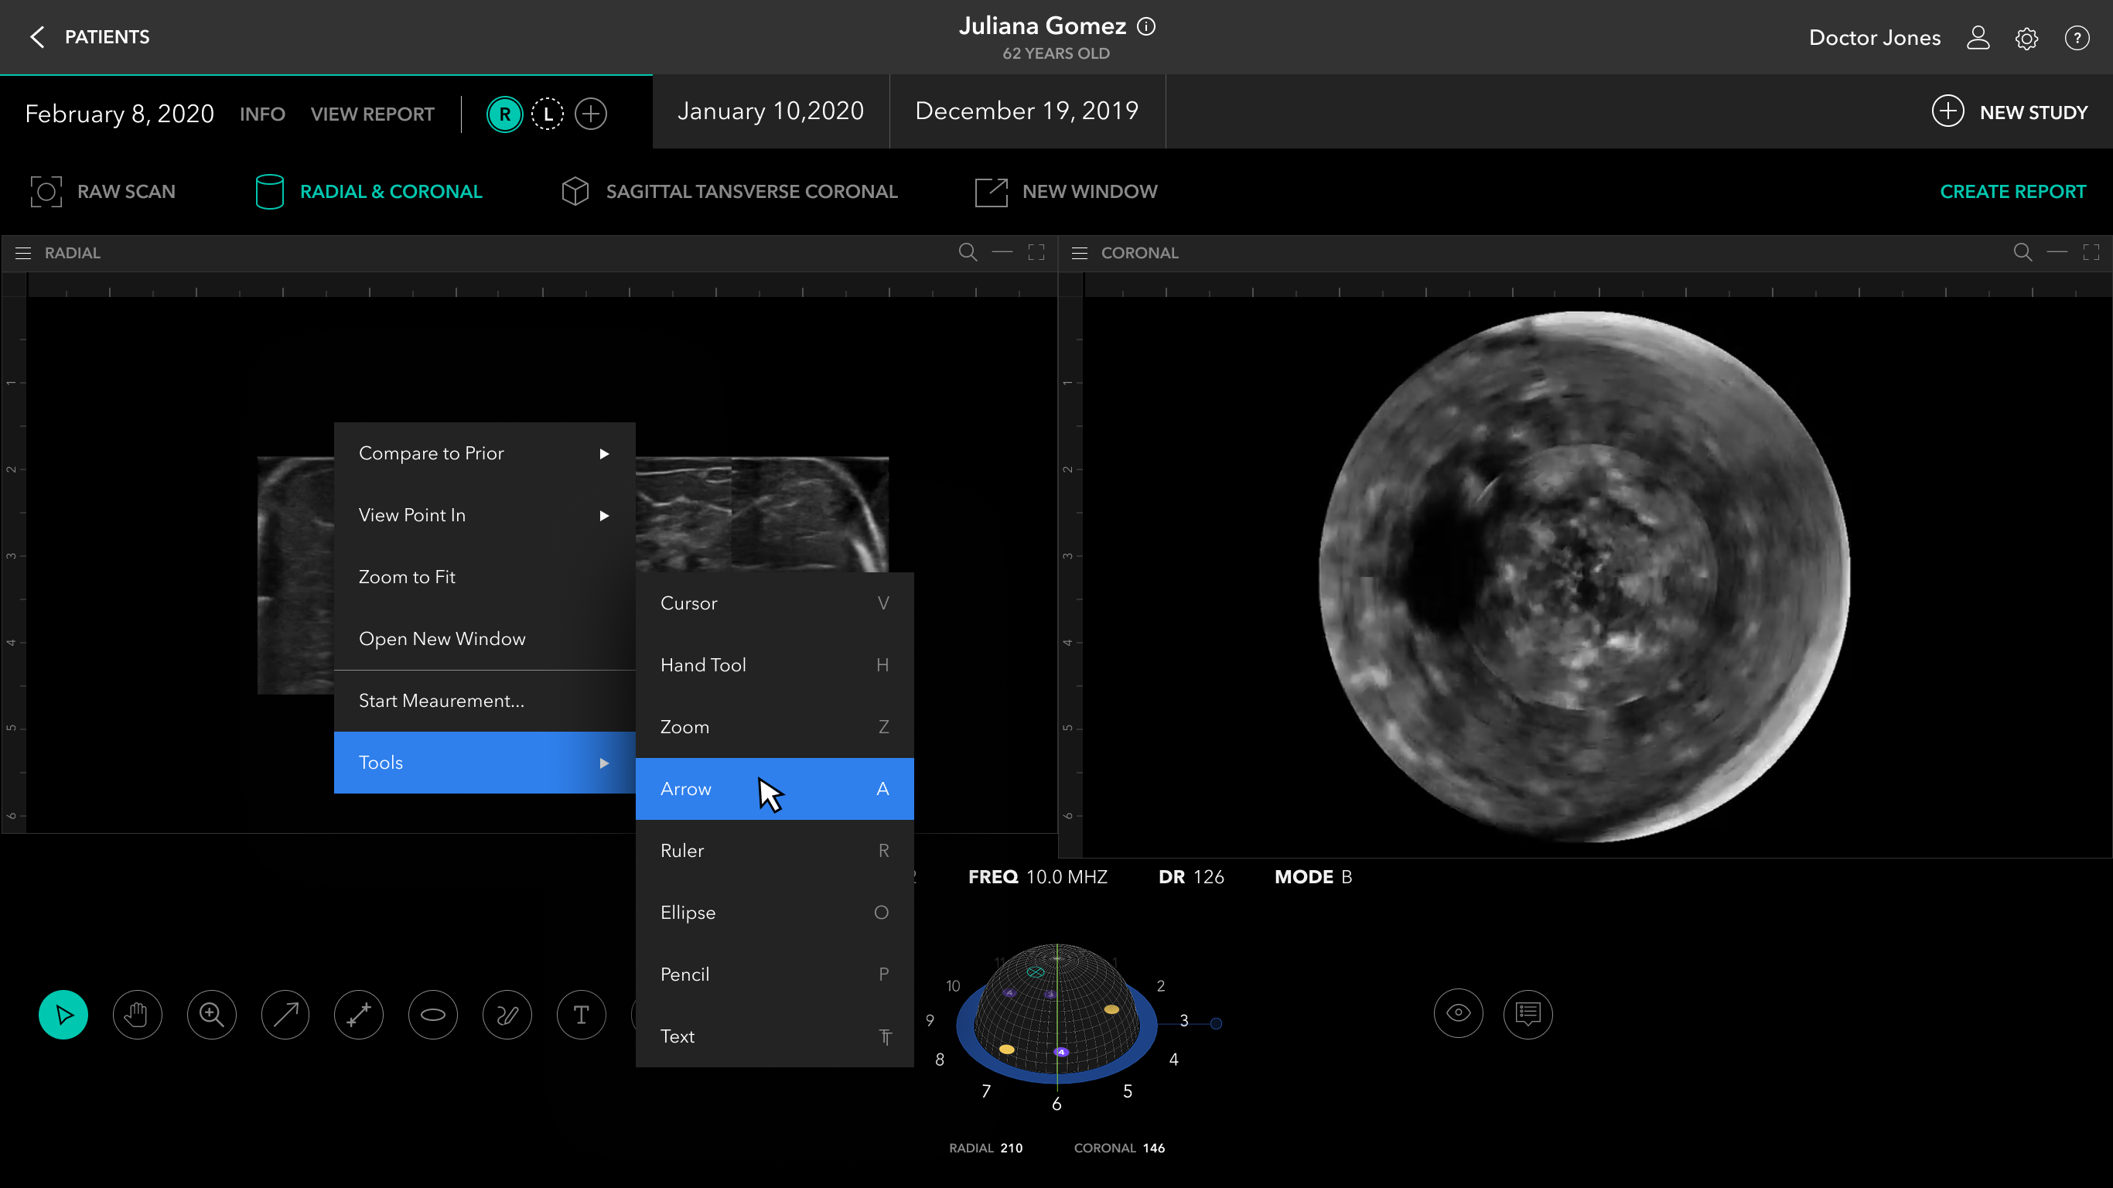This screenshot has height=1188, width=2113.
Task: Open RADIAL panel hamburger menu
Action: [x=23, y=253]
